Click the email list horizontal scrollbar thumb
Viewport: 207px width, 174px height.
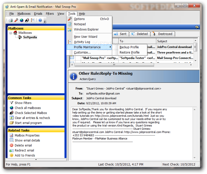click(x=114, y=65)
